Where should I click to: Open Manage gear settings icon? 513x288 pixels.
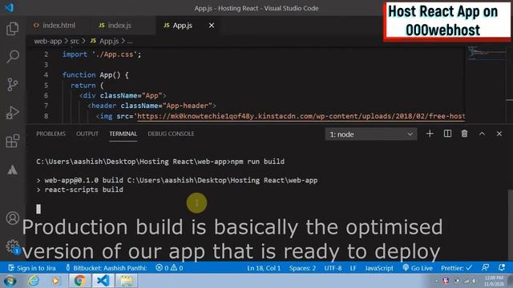(13, 246)
